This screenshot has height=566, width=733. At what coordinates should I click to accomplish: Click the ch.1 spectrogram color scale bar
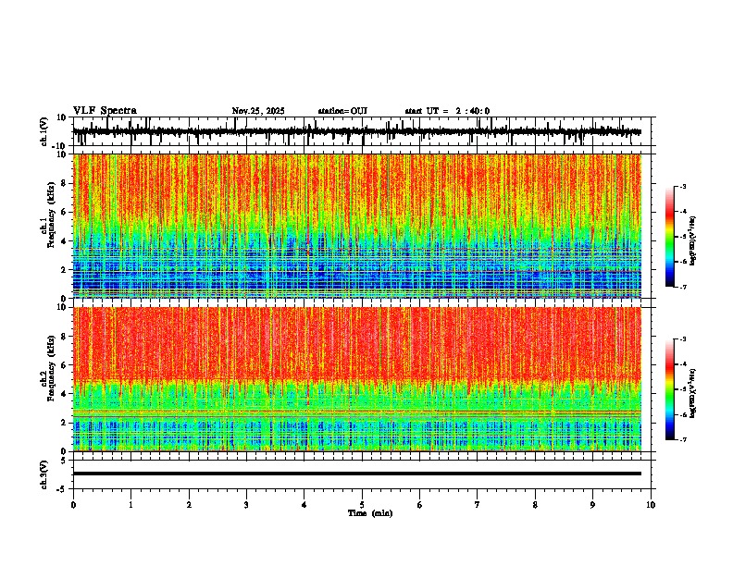tap(670, 237)
